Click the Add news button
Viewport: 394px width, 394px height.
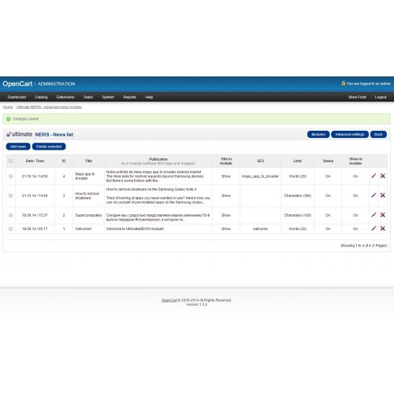(18, 147)
